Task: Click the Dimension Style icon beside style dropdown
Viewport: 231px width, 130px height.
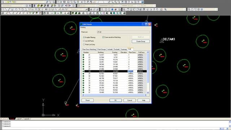Action: (x=87, y=9)
